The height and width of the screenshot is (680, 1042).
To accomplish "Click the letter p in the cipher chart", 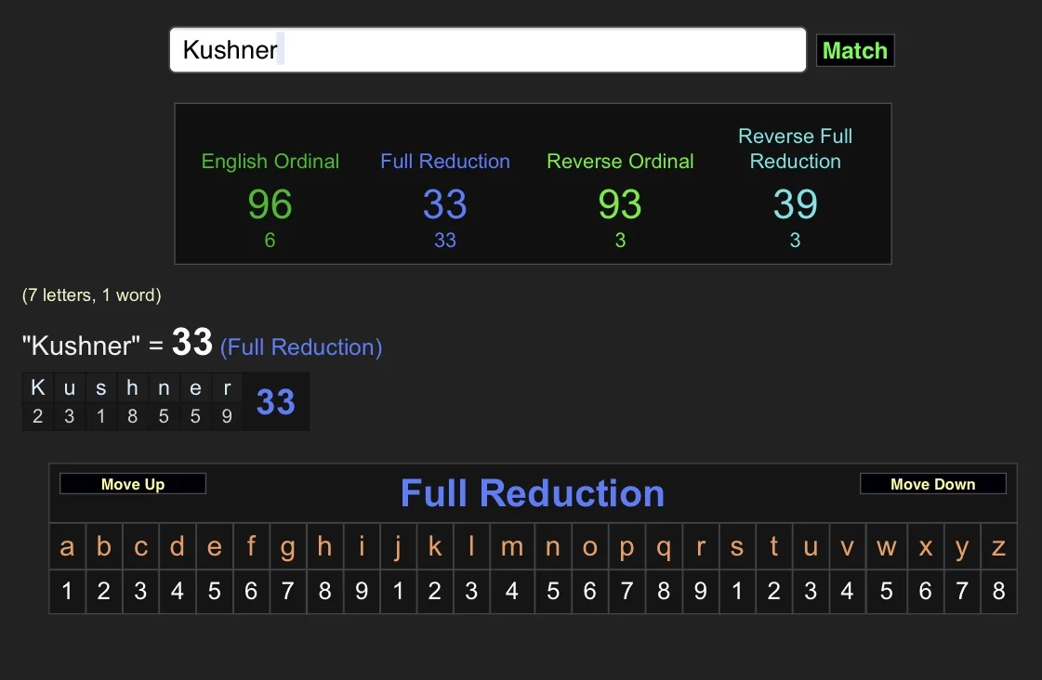I will coord(627,546).
